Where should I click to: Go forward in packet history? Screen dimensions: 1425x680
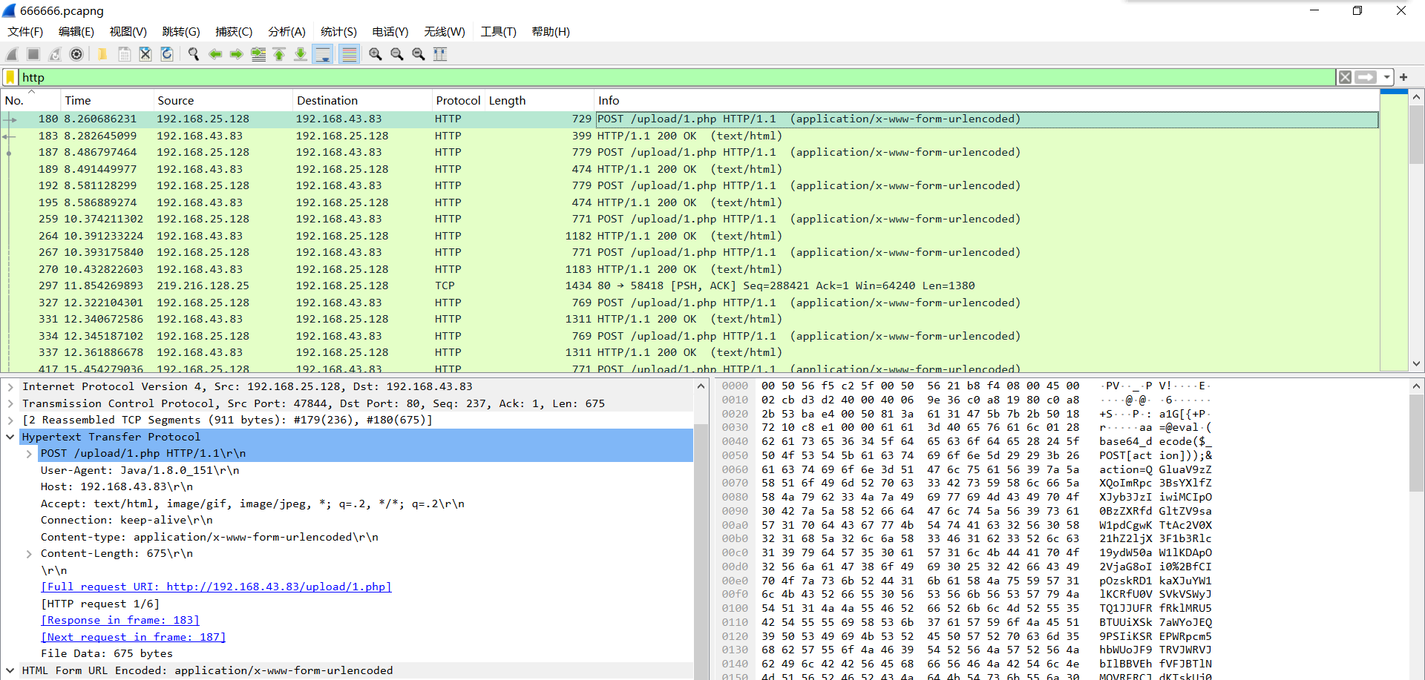(237, 54)
